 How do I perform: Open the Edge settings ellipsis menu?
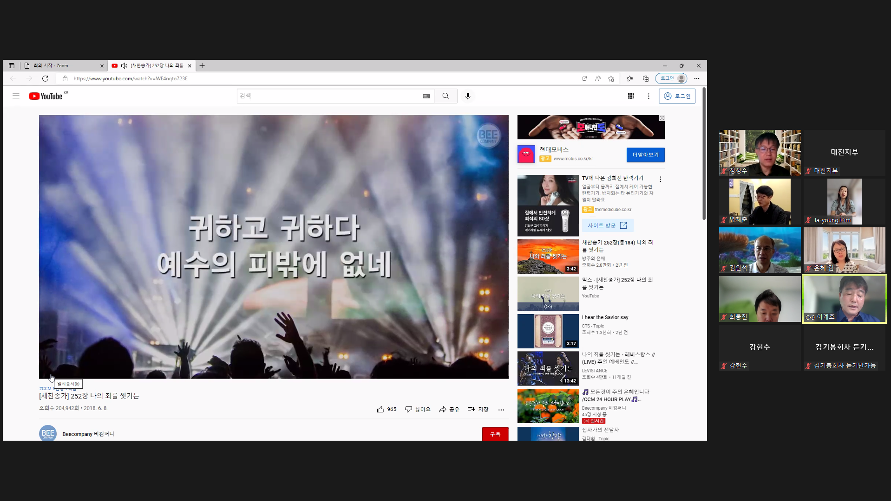(697, 78)
